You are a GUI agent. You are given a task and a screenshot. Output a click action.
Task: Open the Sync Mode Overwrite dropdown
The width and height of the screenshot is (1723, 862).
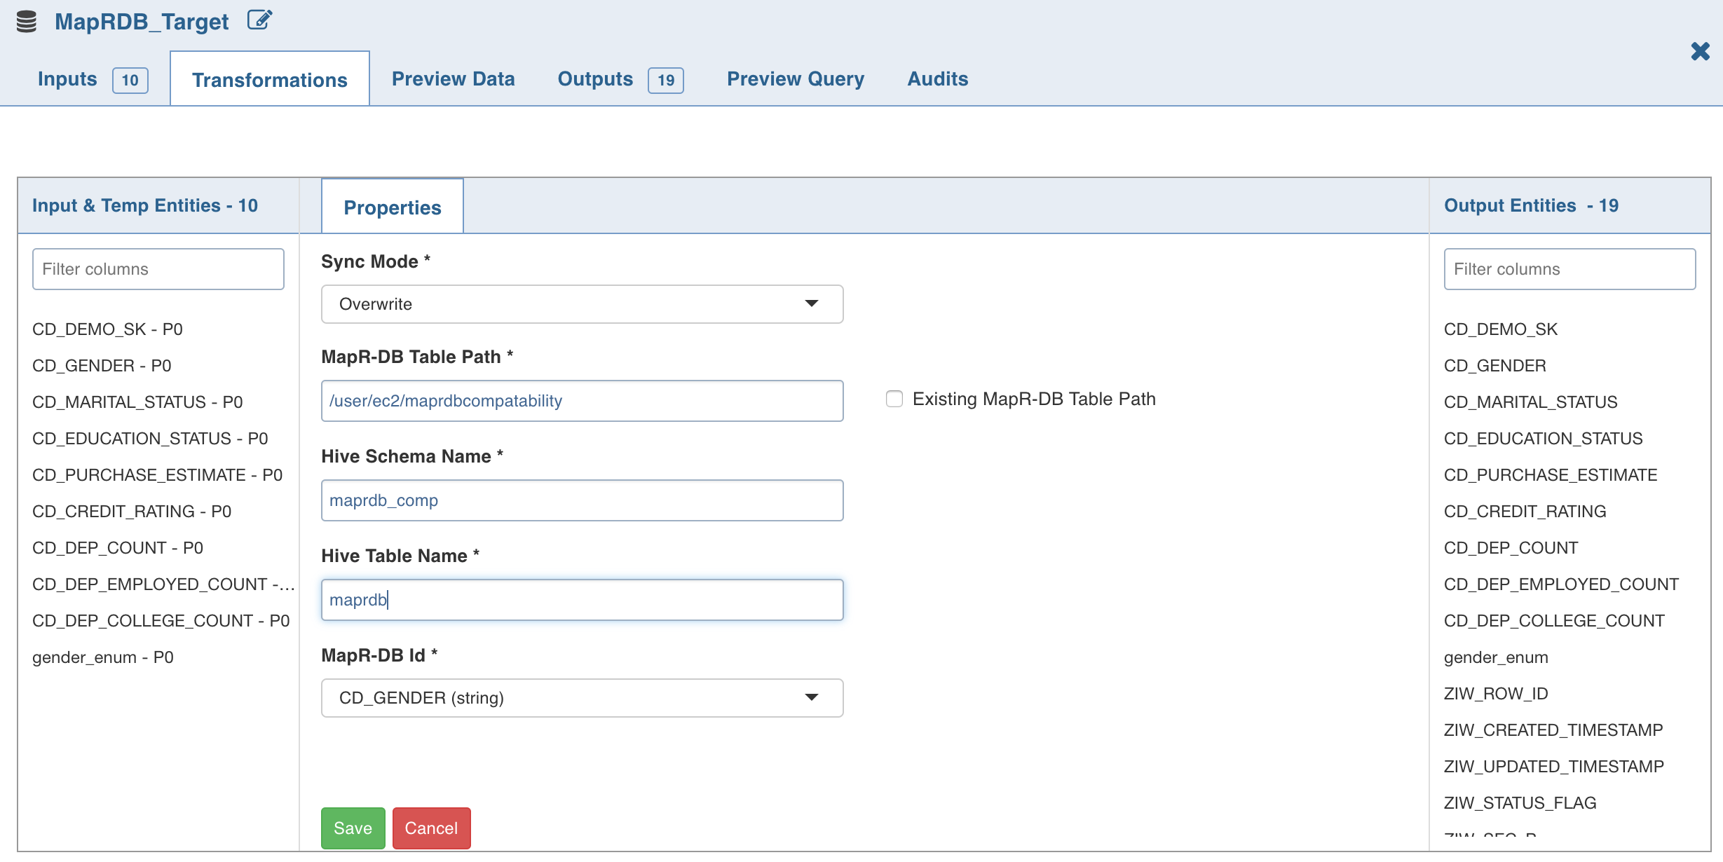point(582,304)
